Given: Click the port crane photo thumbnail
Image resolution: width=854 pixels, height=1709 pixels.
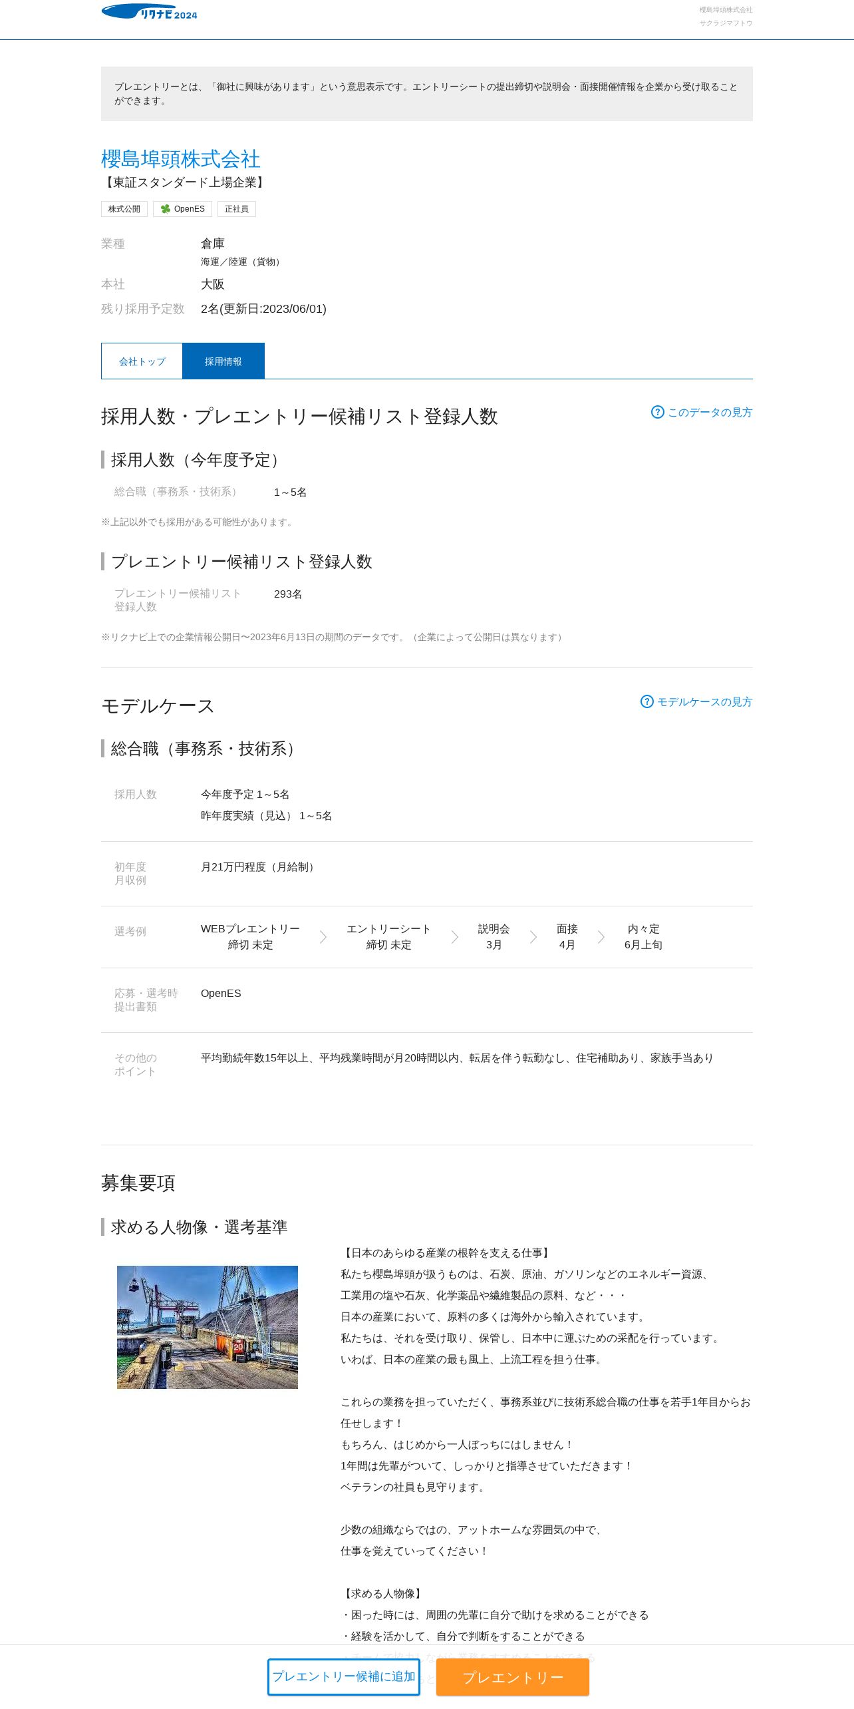Looking at the screenshot, I should pos(208,1327).
